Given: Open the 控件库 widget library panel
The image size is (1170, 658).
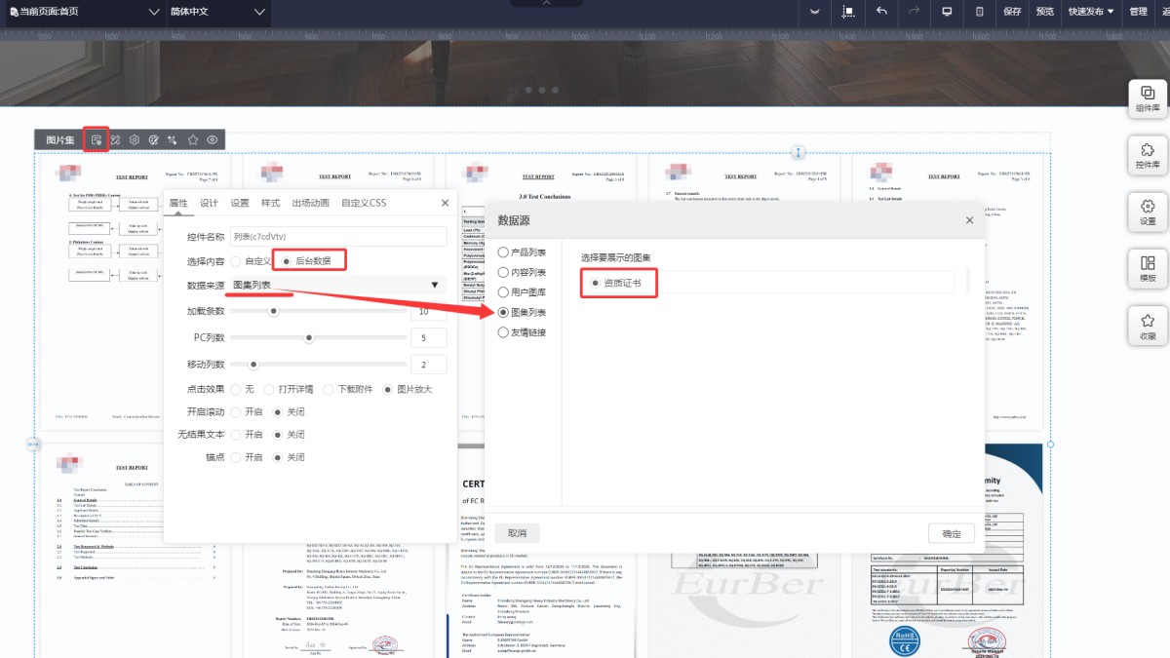Looking at the screenshot, I should coord(1148,155).
